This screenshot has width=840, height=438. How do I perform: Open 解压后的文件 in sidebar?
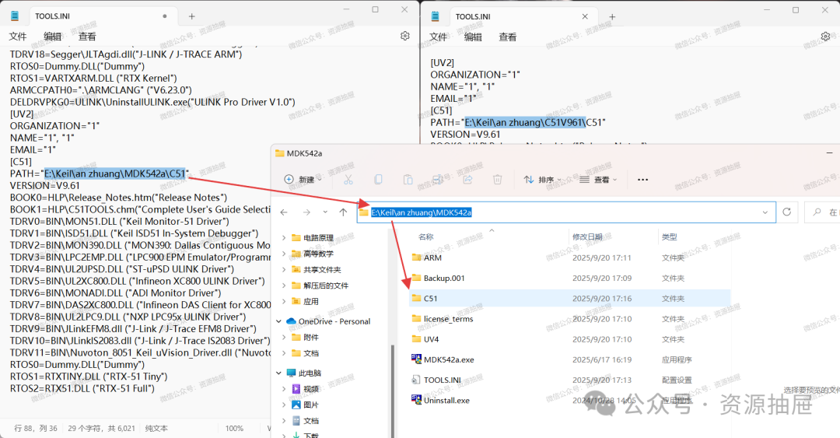326,286
